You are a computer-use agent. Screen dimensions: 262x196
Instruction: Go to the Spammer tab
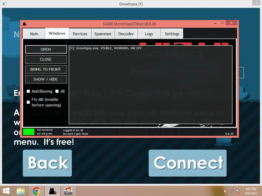pyautogui.click(x=103, y=34)
